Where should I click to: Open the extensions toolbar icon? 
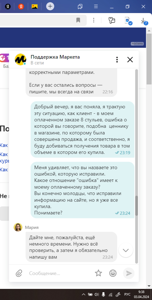(x=112, y=20)
